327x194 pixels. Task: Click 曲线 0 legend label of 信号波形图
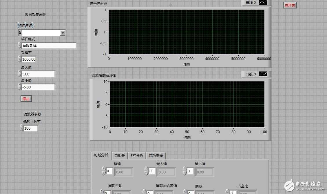coord(251,3)
